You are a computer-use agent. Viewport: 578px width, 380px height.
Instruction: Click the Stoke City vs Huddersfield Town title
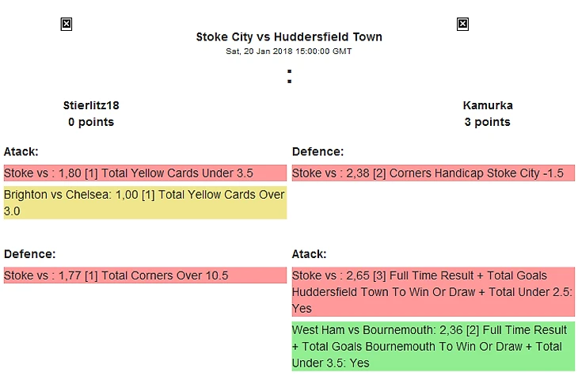click(x=289, y=37)
